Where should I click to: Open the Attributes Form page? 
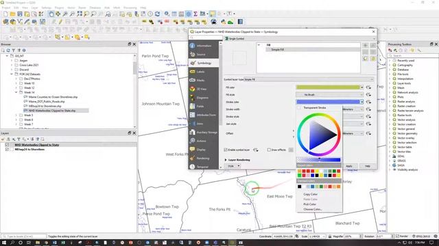coord(204,115)
